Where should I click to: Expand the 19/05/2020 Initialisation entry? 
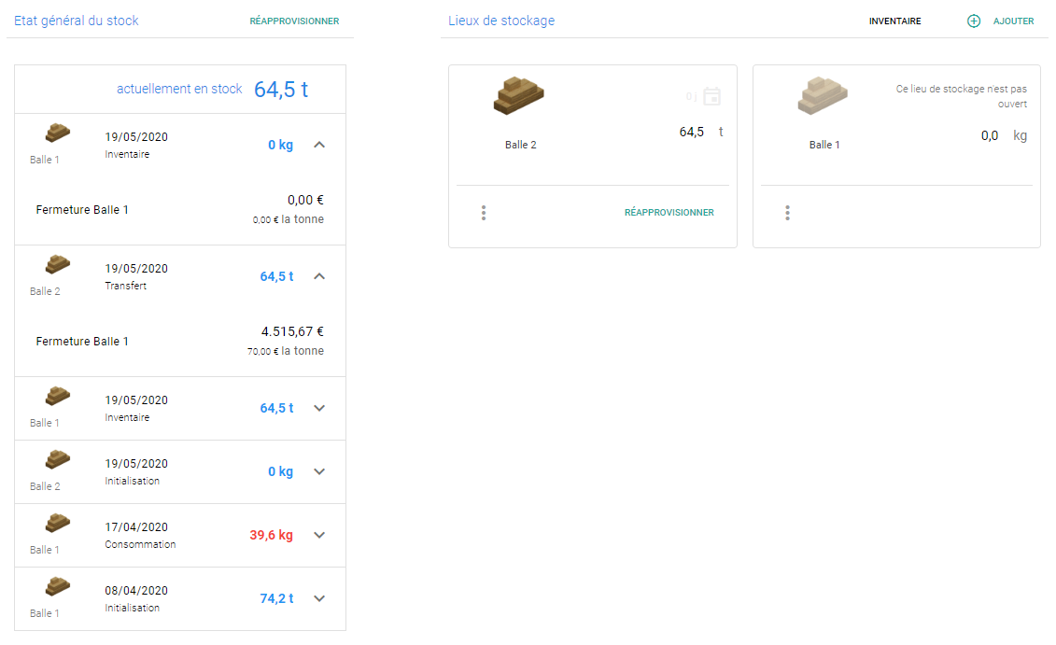click(319, 471)
